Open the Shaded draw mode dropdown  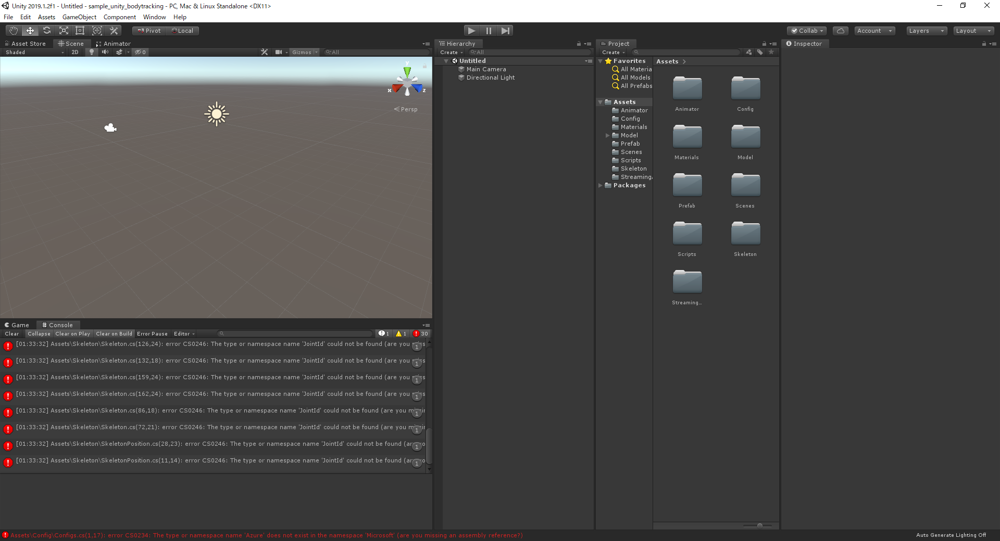click(x=34, y=52)
